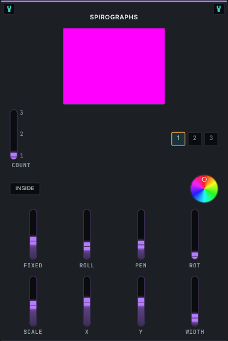Click the SCALE slider handle
The width and height of the screenshot is (228, 341).
(33, 305)
